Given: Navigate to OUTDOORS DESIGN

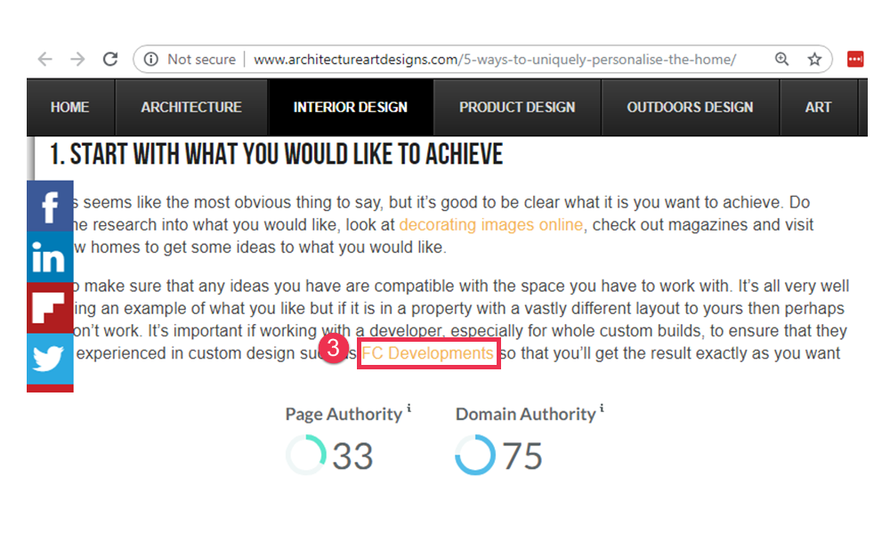Looking at the screenshot, I should point(690,108).
